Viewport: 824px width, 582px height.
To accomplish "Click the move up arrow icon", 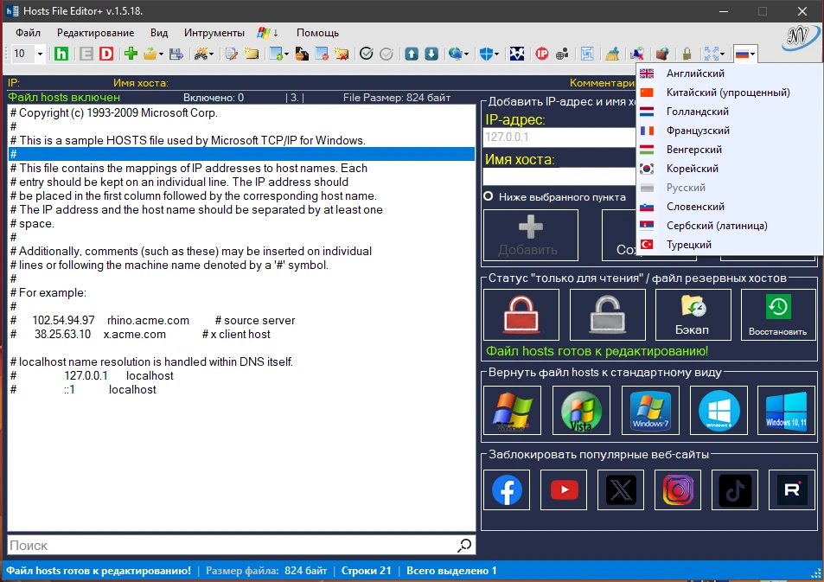I will pyautogui.click(x=412, y=54).
